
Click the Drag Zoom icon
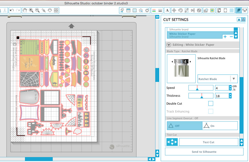(x=50, y=11)
